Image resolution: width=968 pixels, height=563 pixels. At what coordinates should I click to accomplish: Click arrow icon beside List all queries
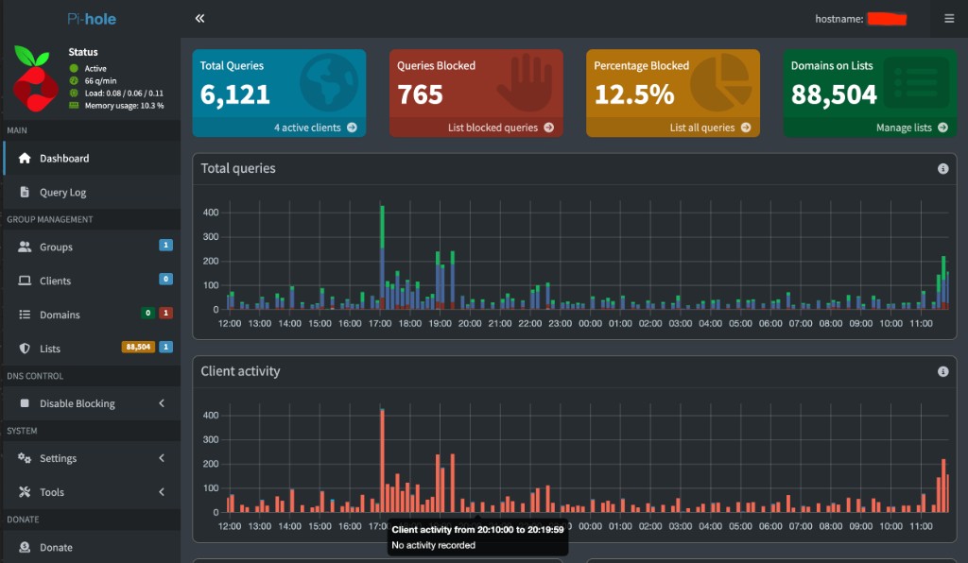point(746,128)
